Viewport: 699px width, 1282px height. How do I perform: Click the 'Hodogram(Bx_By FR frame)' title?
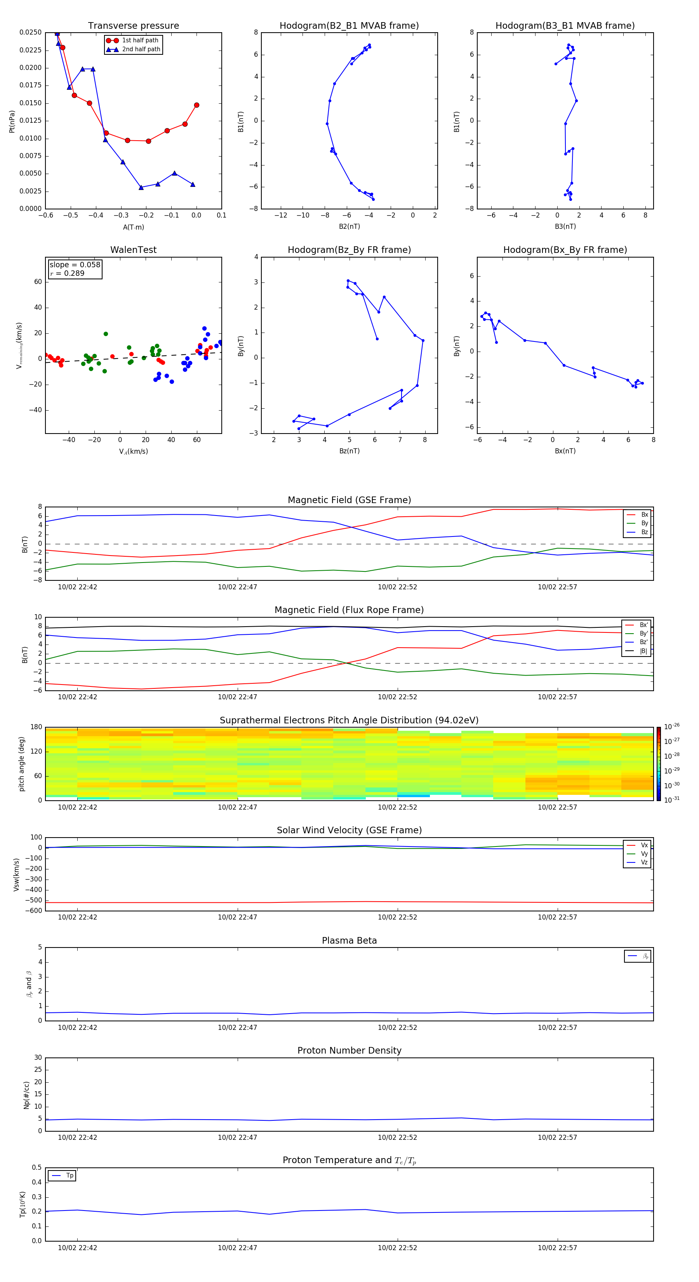(x=565, y=250)
